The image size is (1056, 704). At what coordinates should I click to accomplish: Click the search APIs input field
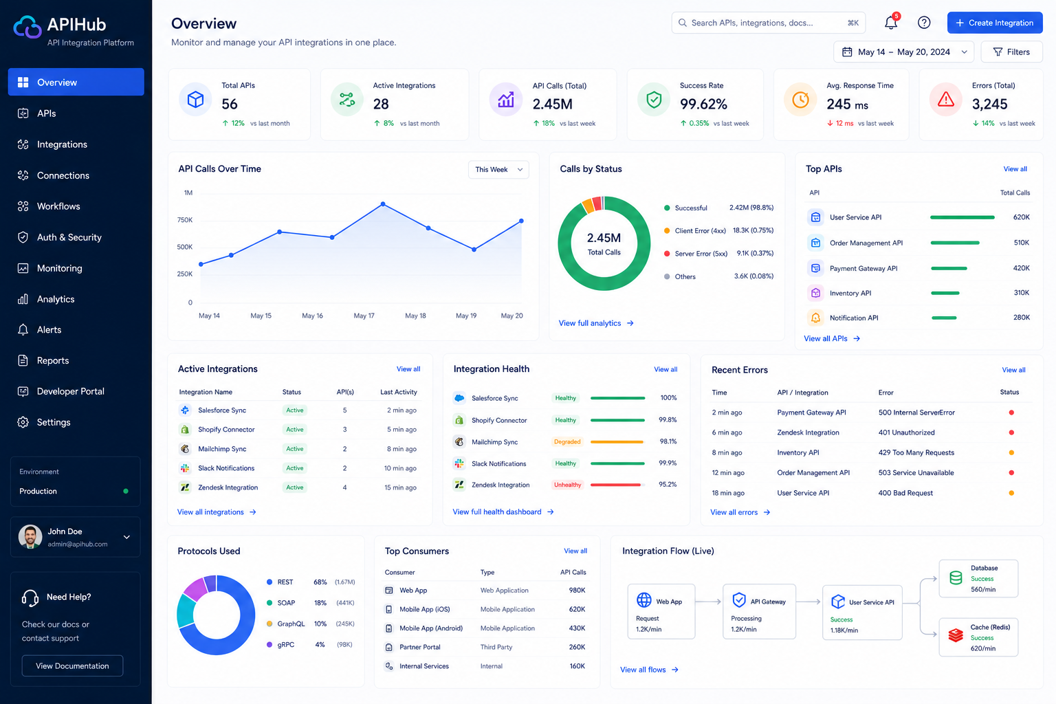(x=768, y=23)
